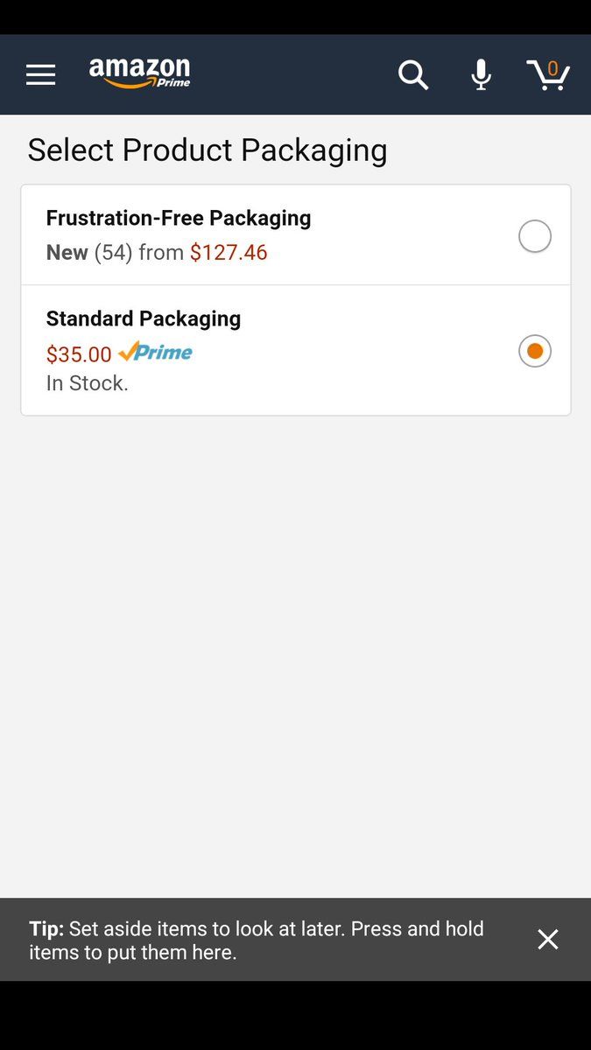This screenshot has height=1050, width=591.
Task: Open the New (54) offers text
Action: (89, 253)
